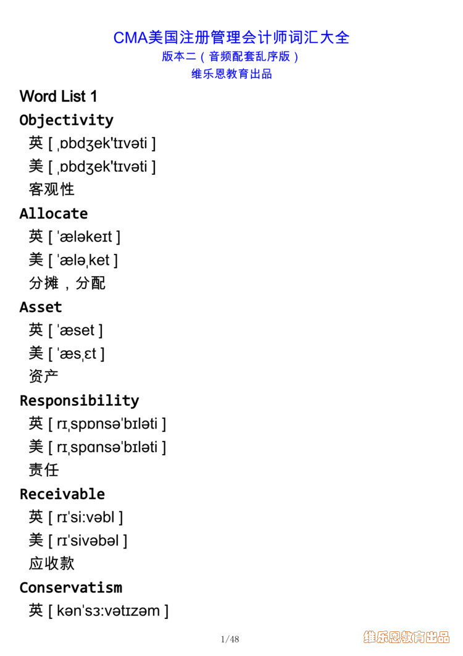
Task: Click the 版本二 subtitle line
Action: (x=230, y=56)
